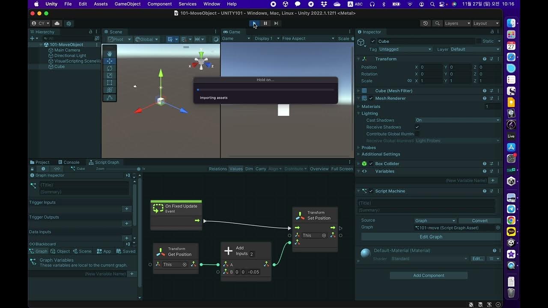The image size is (548, 308).
Task: Click the Search magnifier in toolbar
Action: coord(437,23)
